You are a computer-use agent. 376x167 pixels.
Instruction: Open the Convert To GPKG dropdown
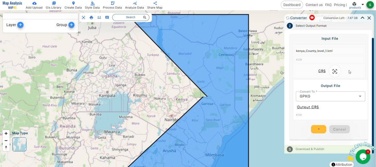pos(330,96)
